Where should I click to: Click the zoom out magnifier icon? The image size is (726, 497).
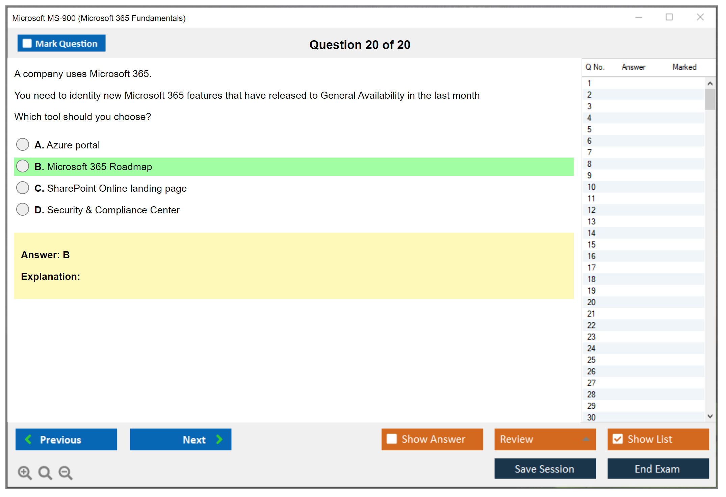pos(65,472)
